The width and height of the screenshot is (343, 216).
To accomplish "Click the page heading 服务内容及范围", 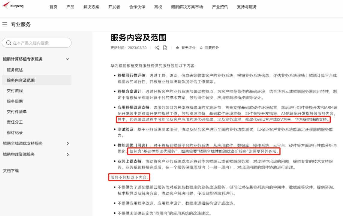I will 138,37.
